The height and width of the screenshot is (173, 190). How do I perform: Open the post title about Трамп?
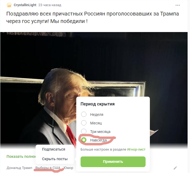tap(93, 17)
